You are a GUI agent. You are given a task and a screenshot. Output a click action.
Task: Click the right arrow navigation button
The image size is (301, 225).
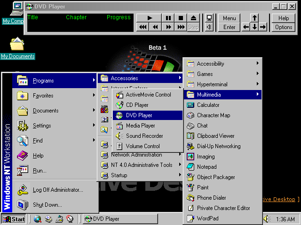[263, 27]
